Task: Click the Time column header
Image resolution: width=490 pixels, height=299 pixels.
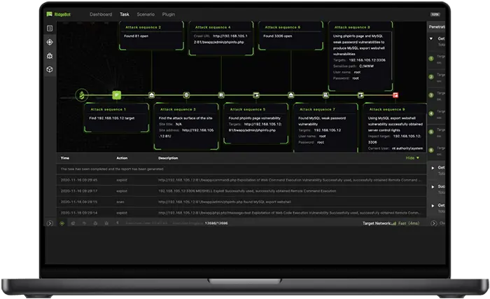Action: 65,158
